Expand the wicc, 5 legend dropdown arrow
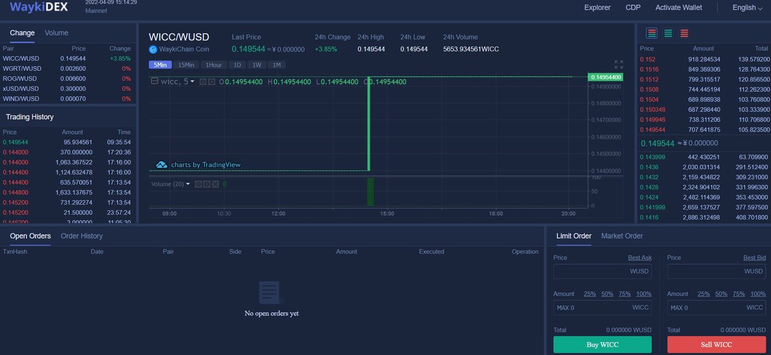 [193, 82]
